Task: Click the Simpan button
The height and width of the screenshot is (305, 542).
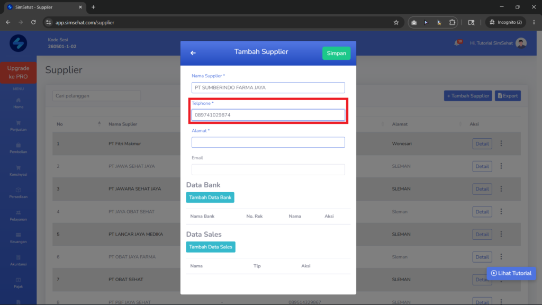Action: tap(336, 53)
